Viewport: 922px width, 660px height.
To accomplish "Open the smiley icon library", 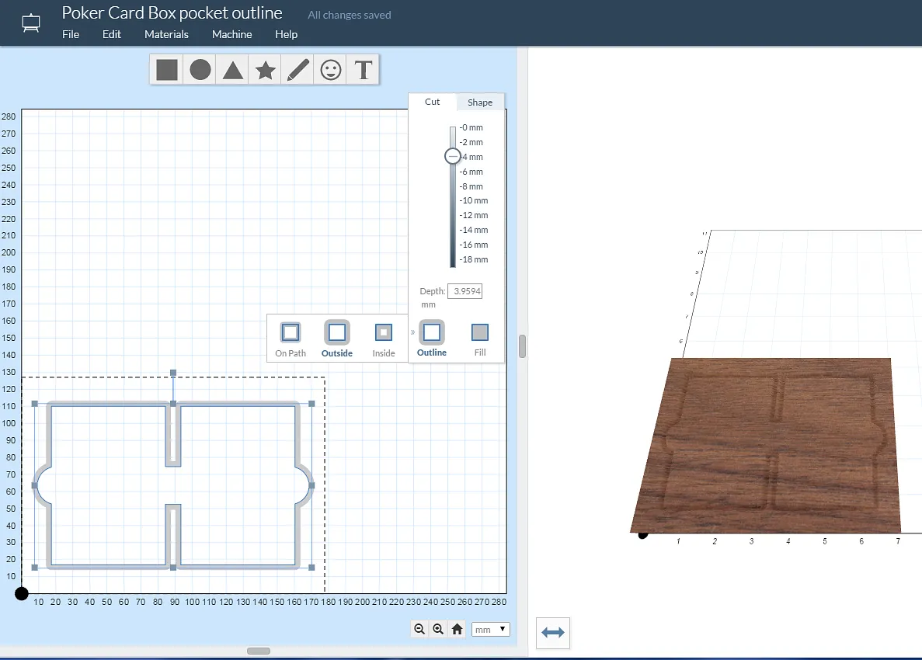I will coord(331,71).
